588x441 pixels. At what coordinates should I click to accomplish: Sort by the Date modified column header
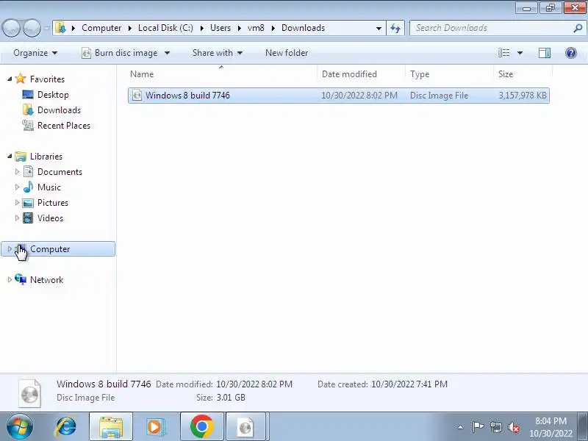[x=361, y=74]
